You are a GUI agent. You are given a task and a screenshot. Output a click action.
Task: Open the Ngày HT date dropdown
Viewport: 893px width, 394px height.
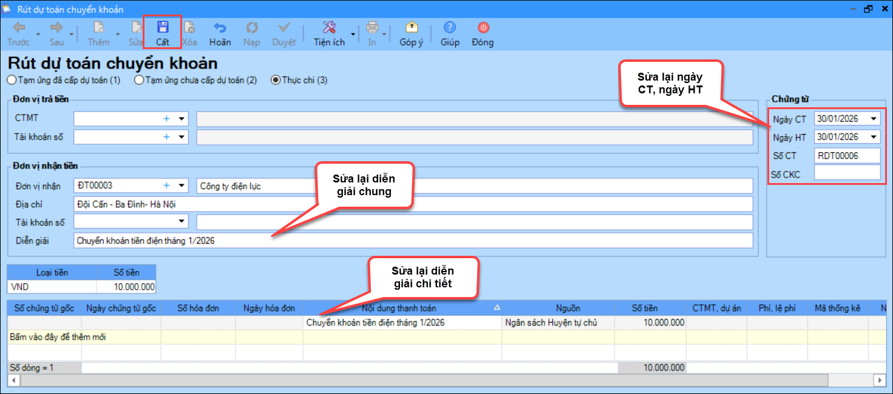tap(874, 137)
